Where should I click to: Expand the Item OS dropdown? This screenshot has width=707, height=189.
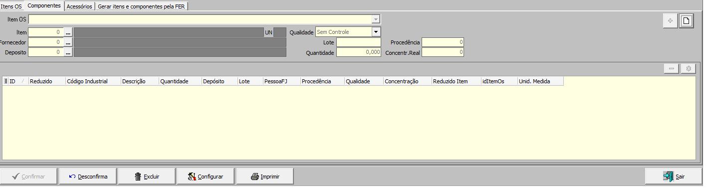pyautogui.click(x=376, y=19)
